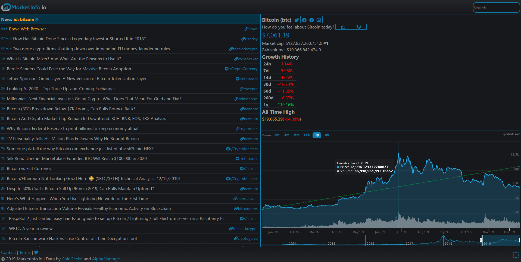Open 'Breakdown Below $7K Looms' article
The height and width of the screenshot is (262, 521).
pyautogui.click(x=71, y=109)
